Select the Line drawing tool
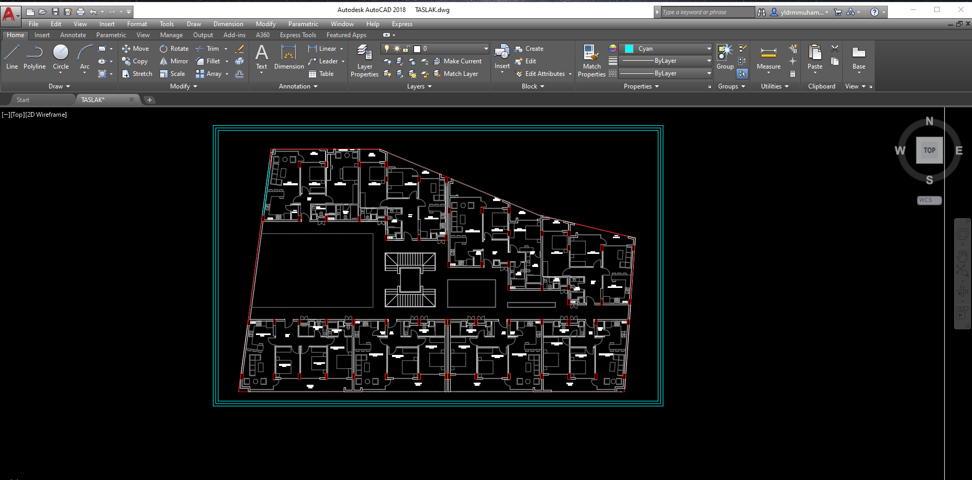 point(12,57)
